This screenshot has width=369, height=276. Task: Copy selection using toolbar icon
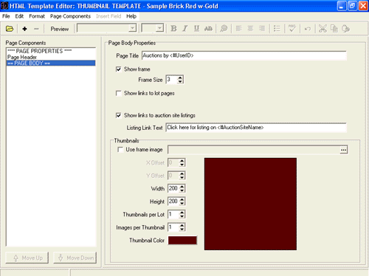pyautogui.click(x=334, y=29)
